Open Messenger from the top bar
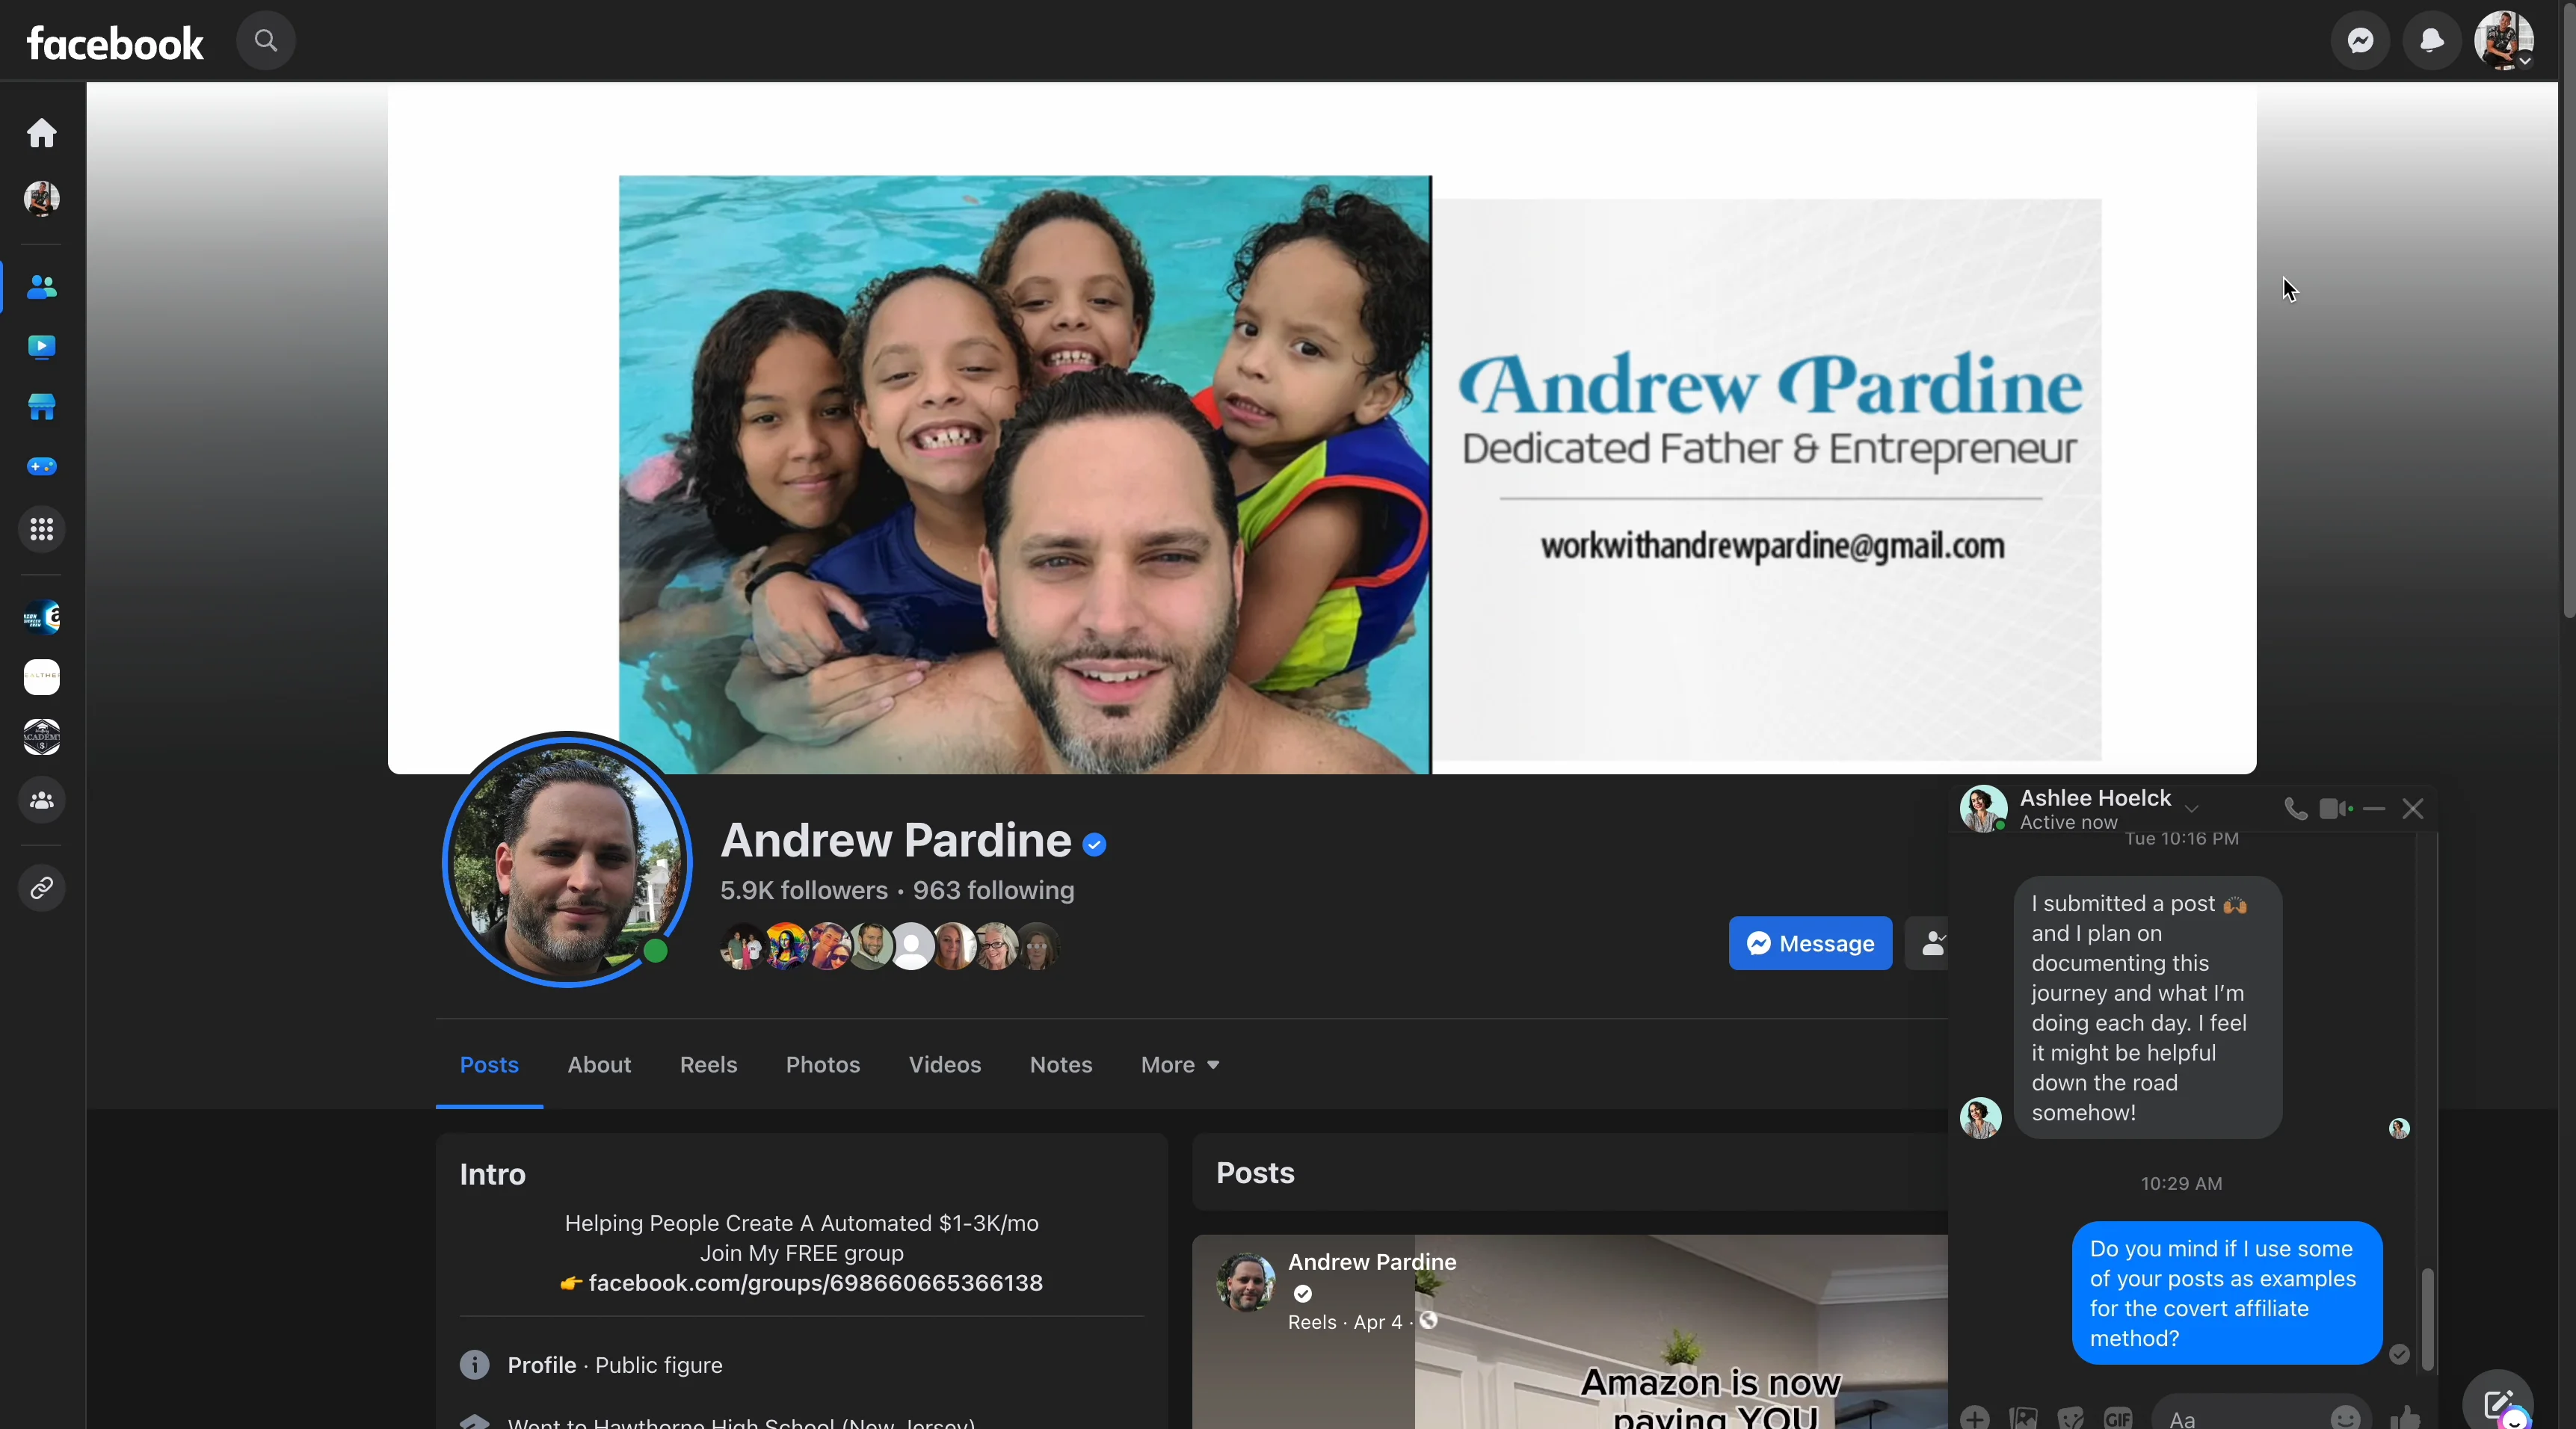 [2361, 41]
